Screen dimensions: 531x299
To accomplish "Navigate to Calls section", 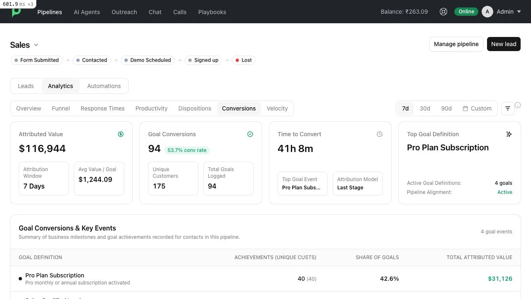I will coord(180,12).
